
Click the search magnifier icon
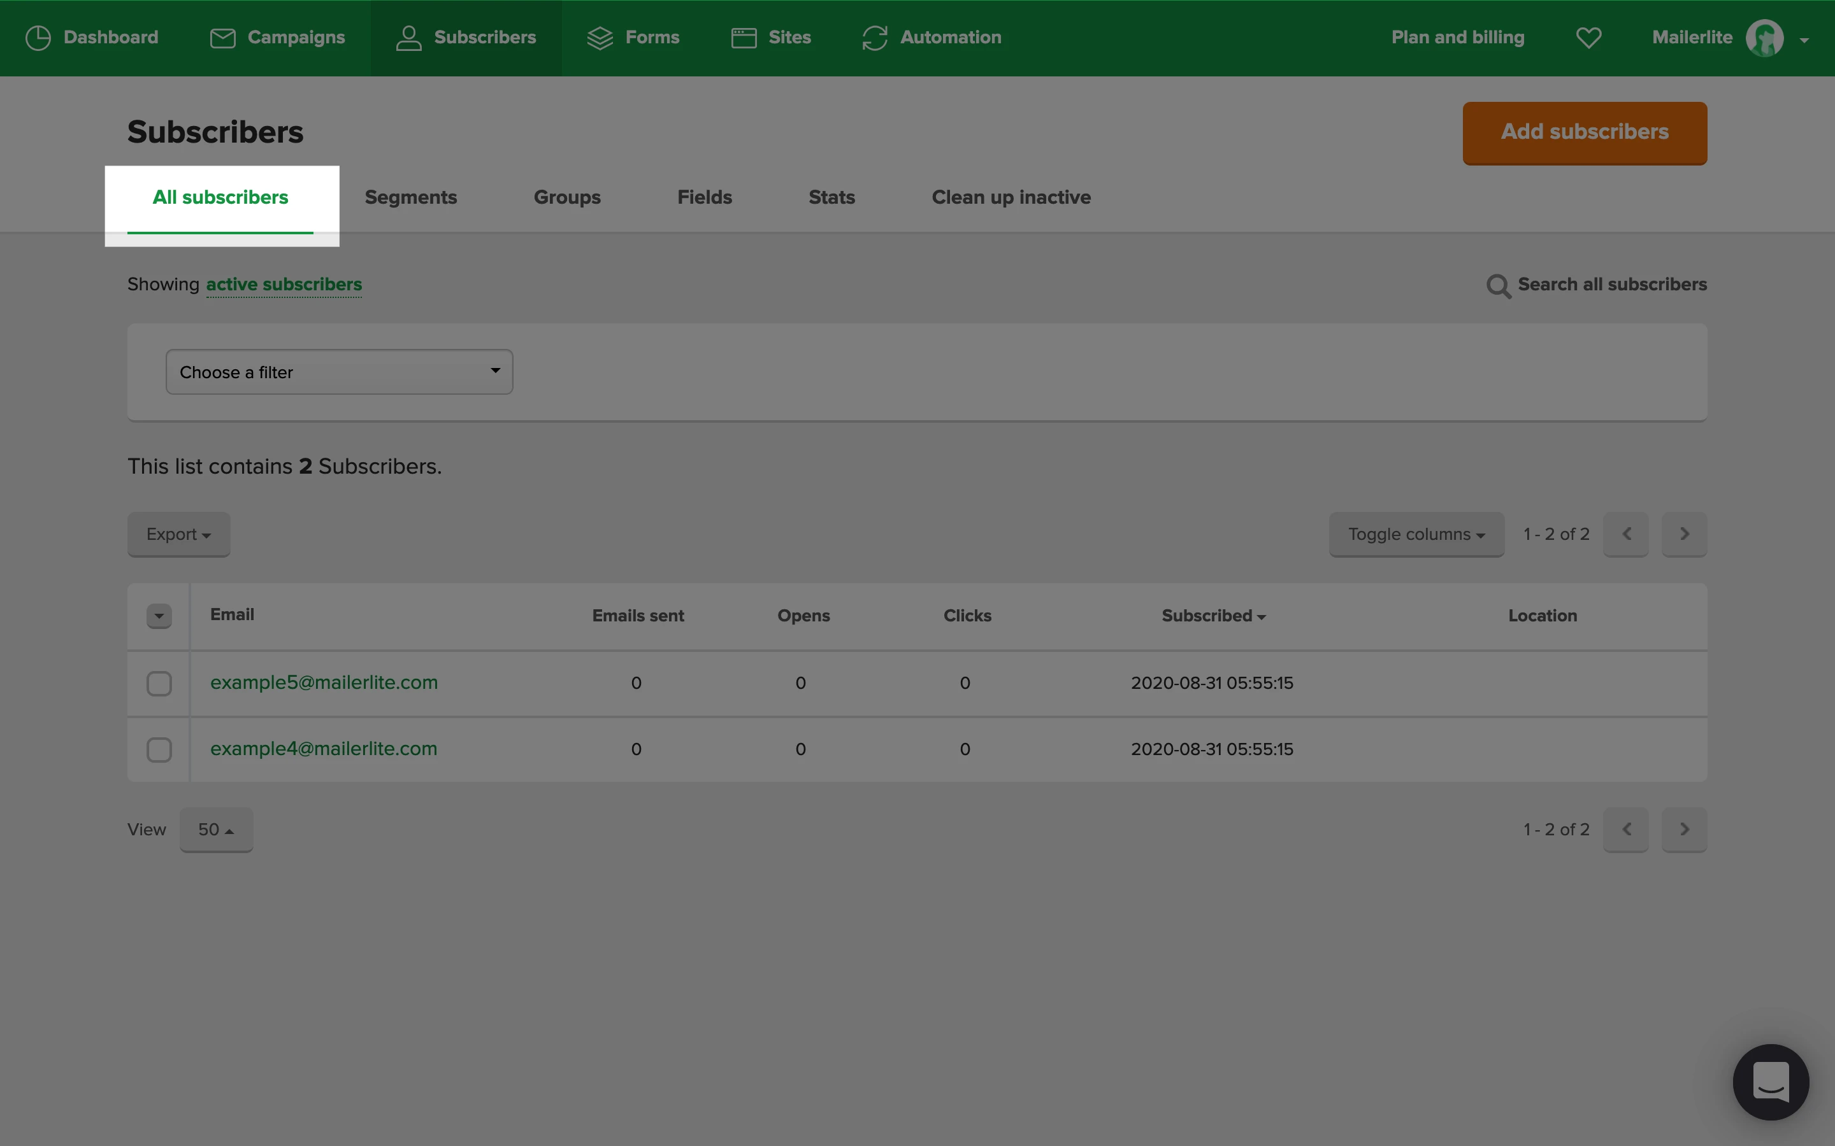tap(1499, 286)
